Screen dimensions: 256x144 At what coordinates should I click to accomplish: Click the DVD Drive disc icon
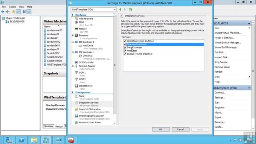80,56
